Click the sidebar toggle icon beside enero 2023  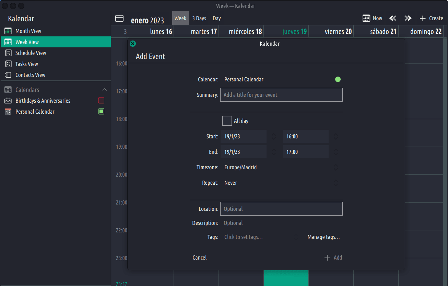[119, 19]
